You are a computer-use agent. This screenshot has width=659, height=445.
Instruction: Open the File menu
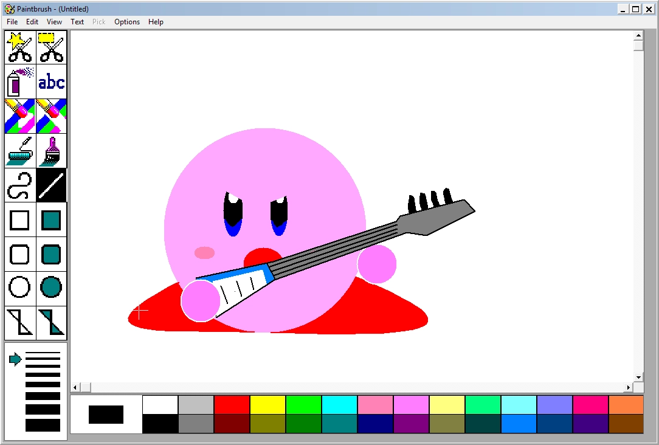coord(12,22)
